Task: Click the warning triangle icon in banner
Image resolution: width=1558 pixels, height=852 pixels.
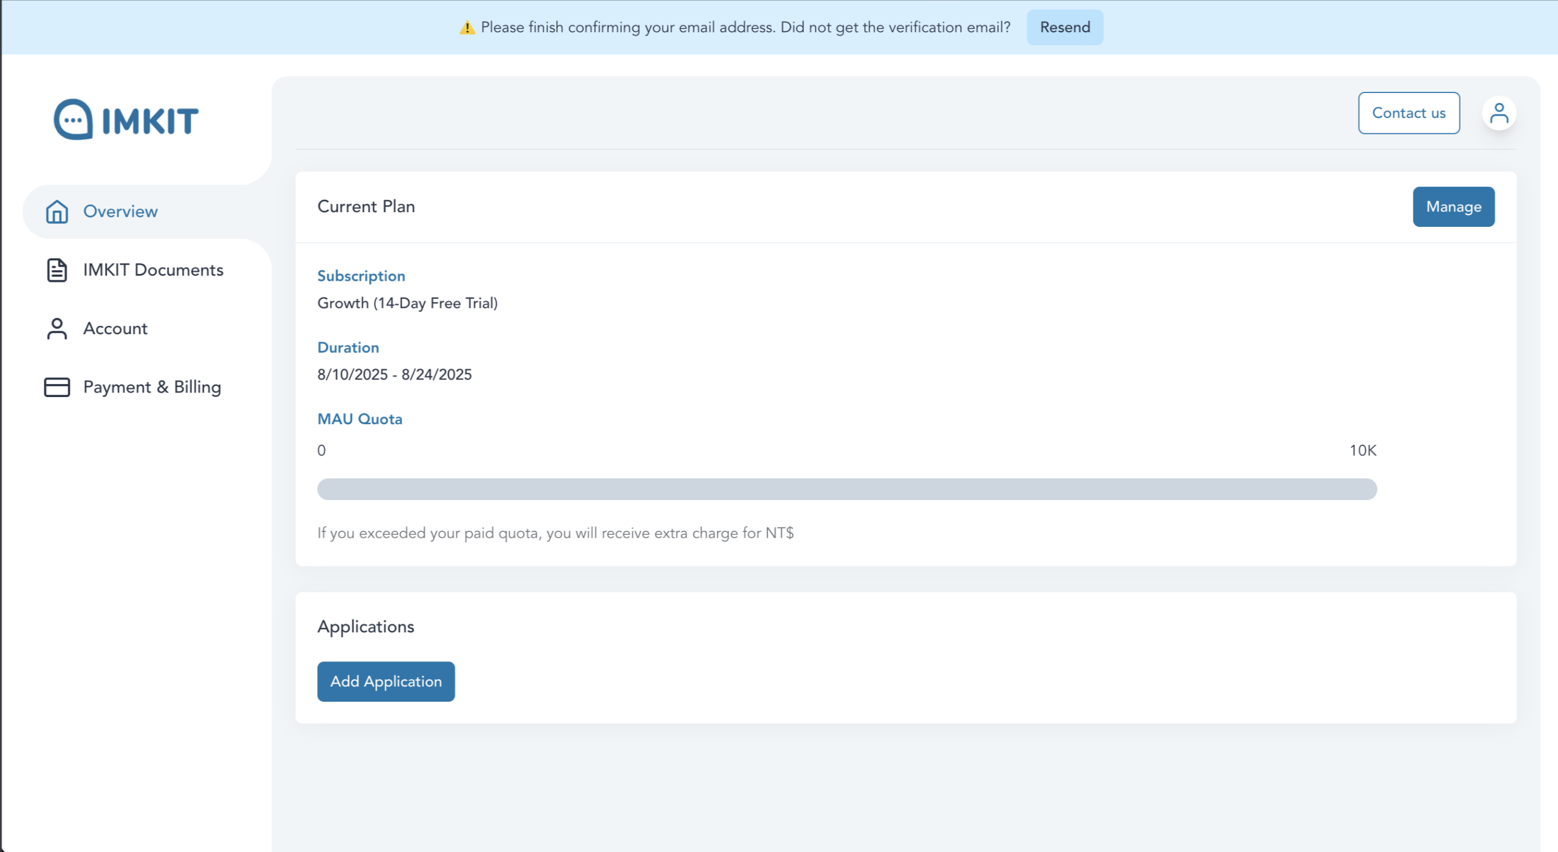Action: [467, 28]
